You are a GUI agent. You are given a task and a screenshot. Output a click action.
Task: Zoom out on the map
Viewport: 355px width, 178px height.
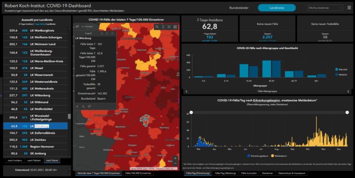[x=175, y=164]
